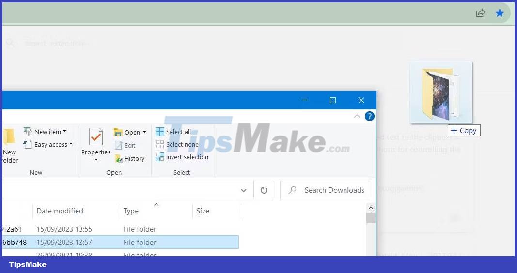Click Invert selection in ribbon
Viewport: 517px width, 273px height.
coord(182,157)
